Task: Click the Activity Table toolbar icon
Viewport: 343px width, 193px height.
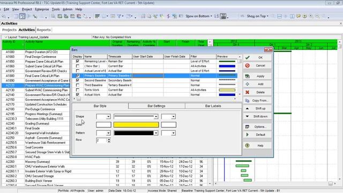Action: tap(16, 16)
